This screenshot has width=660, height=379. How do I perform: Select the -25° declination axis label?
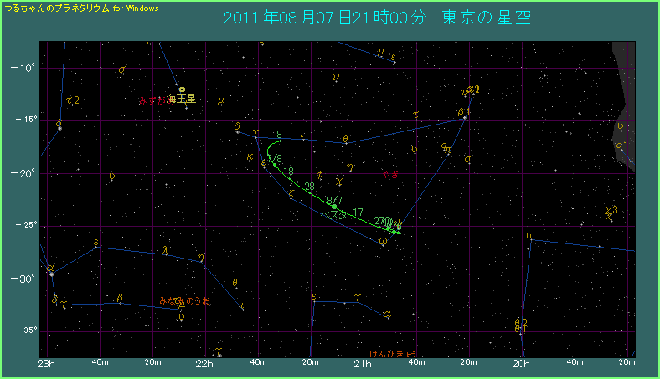pos(28,225)
